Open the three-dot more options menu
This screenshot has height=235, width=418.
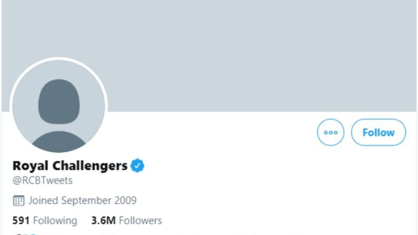pos(330,132)
